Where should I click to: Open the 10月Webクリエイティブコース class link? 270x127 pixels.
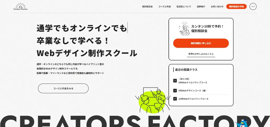pyautogui.click(x=193, y=99)
